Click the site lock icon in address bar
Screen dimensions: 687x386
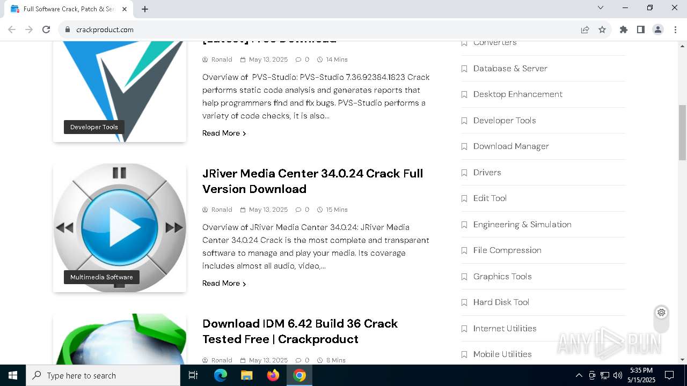point(68,29)
